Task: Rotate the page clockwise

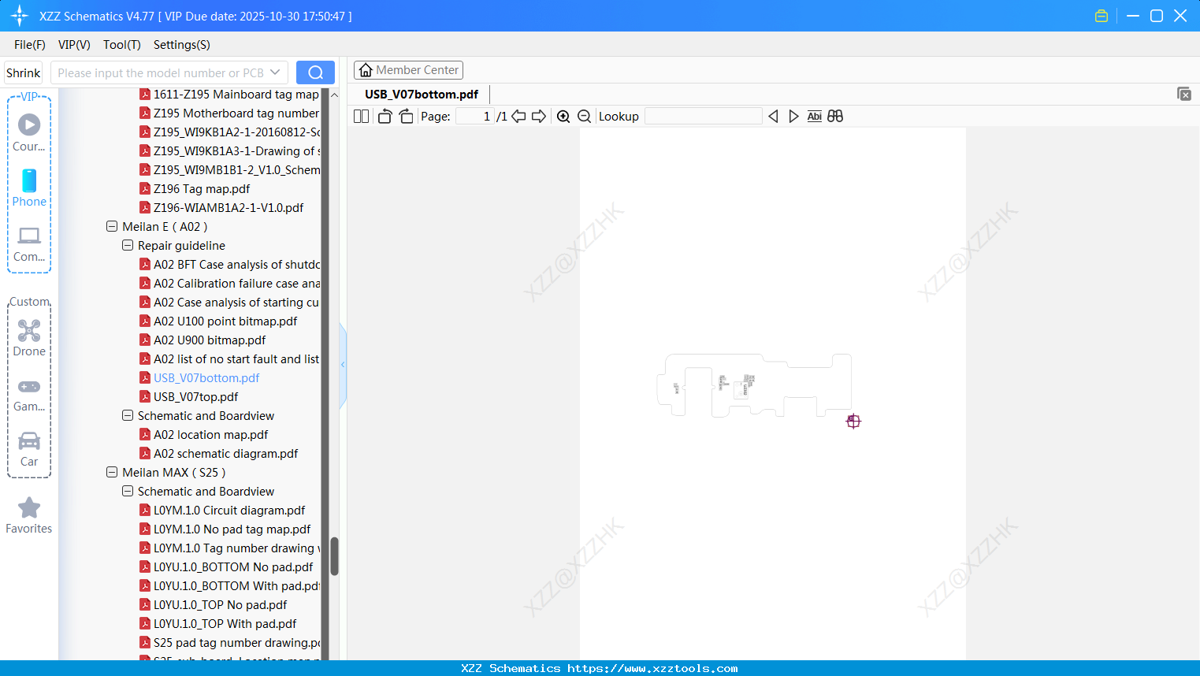Action: click(x=406, y=117)
